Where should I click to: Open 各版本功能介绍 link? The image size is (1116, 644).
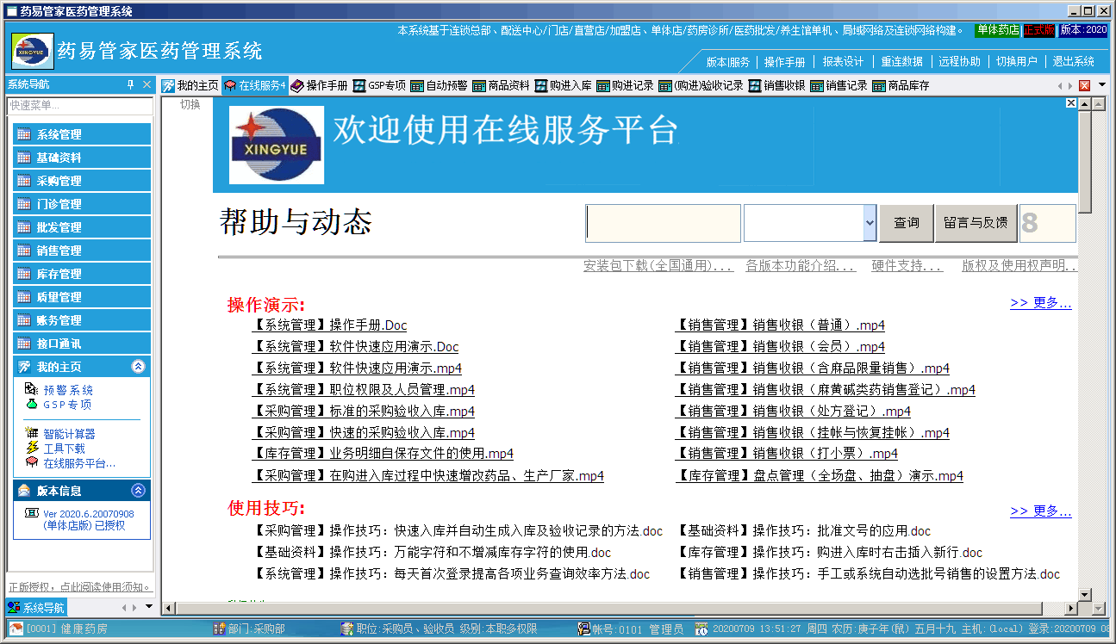tap(801, 266)
